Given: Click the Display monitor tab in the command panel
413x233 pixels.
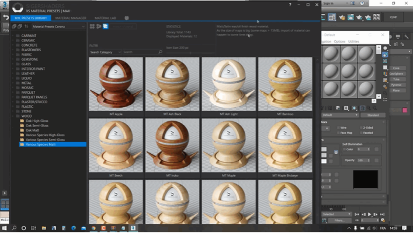Looking at the screenshot, I should pyautogui.click(x=398, y=37).
